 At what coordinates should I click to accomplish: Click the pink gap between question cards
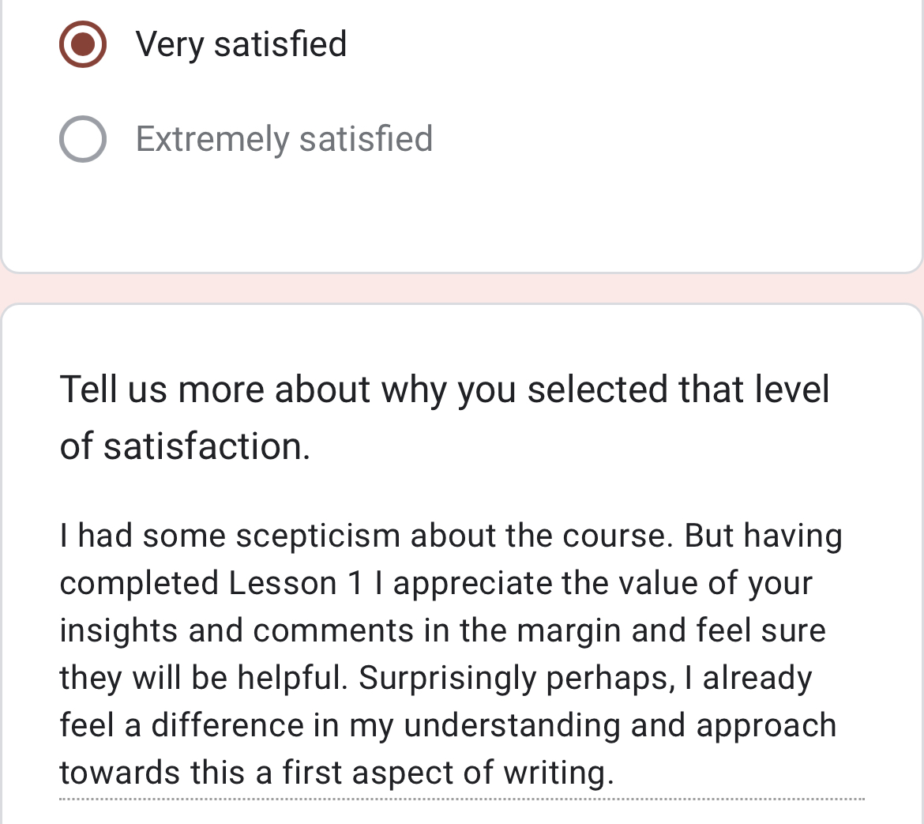click(x=462, y=288)
